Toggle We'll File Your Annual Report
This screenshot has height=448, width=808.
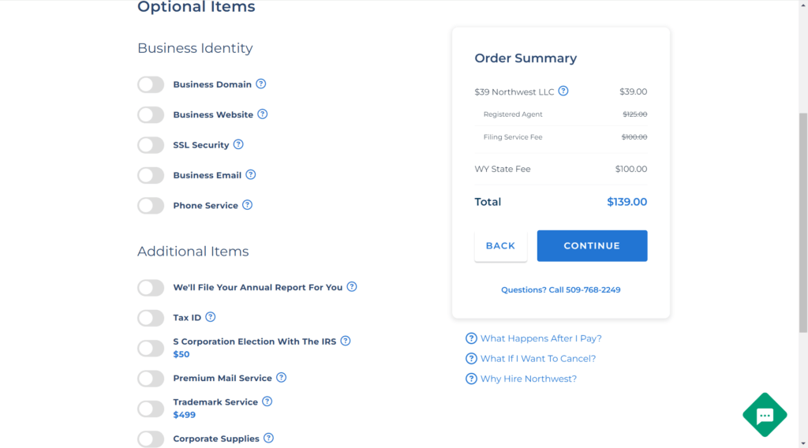(151, 287)
